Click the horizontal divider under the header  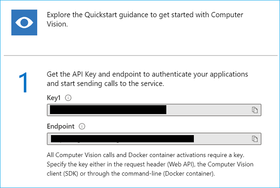click(x=140, y=55)
